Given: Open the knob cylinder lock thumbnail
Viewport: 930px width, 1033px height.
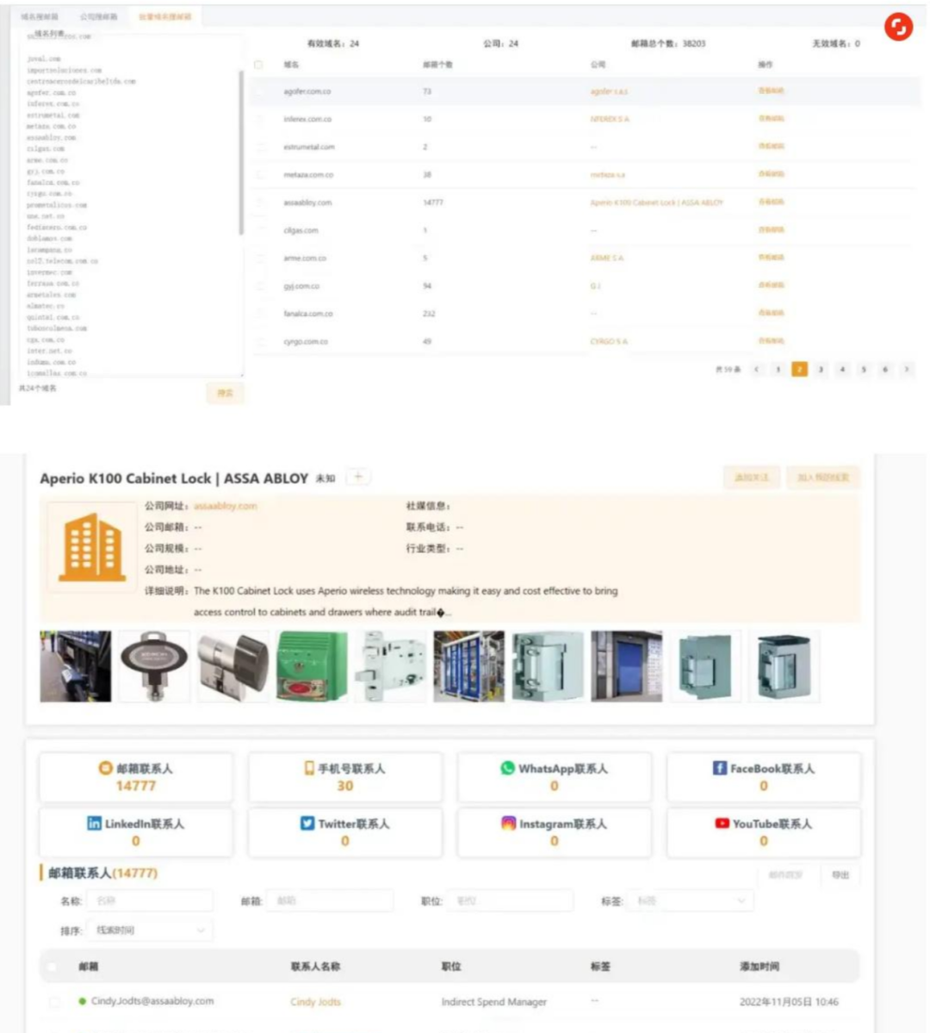Looking at the screenshot, I should 233,666.
